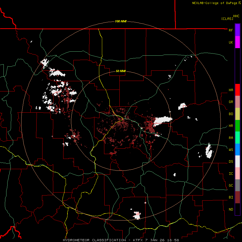This screenshot has height=242, width=242.
Task: Click the Hydrometeor Classification KTFX title text
Action: [x=121, y=240]
